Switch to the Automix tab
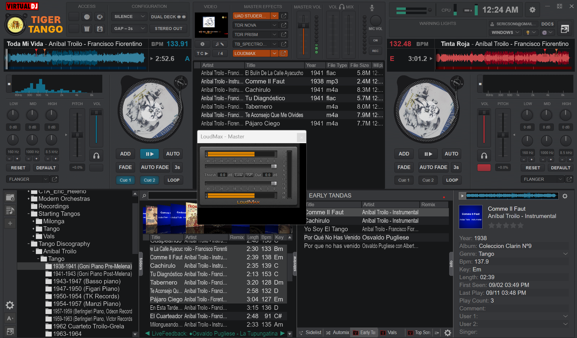The height and width of the screenshot is (338, 577). (338, 332)
